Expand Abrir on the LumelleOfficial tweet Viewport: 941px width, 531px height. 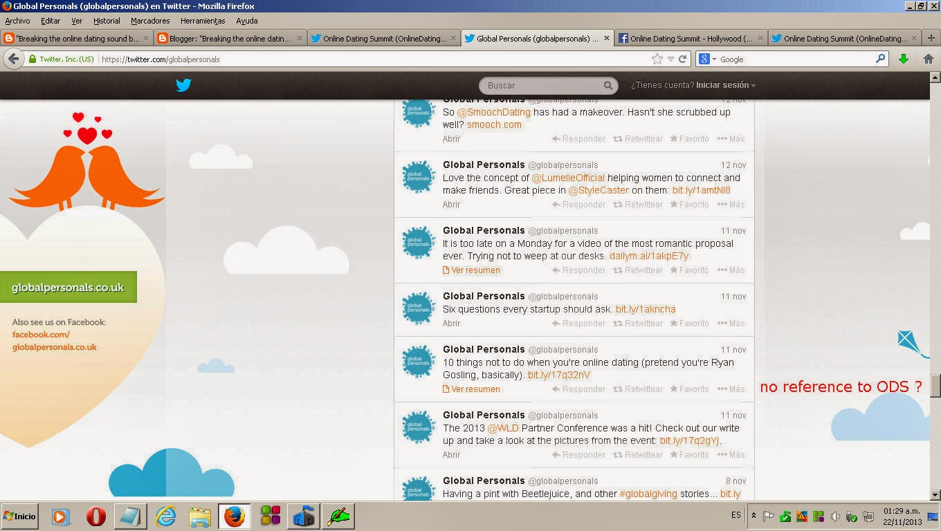coord(452,205)
